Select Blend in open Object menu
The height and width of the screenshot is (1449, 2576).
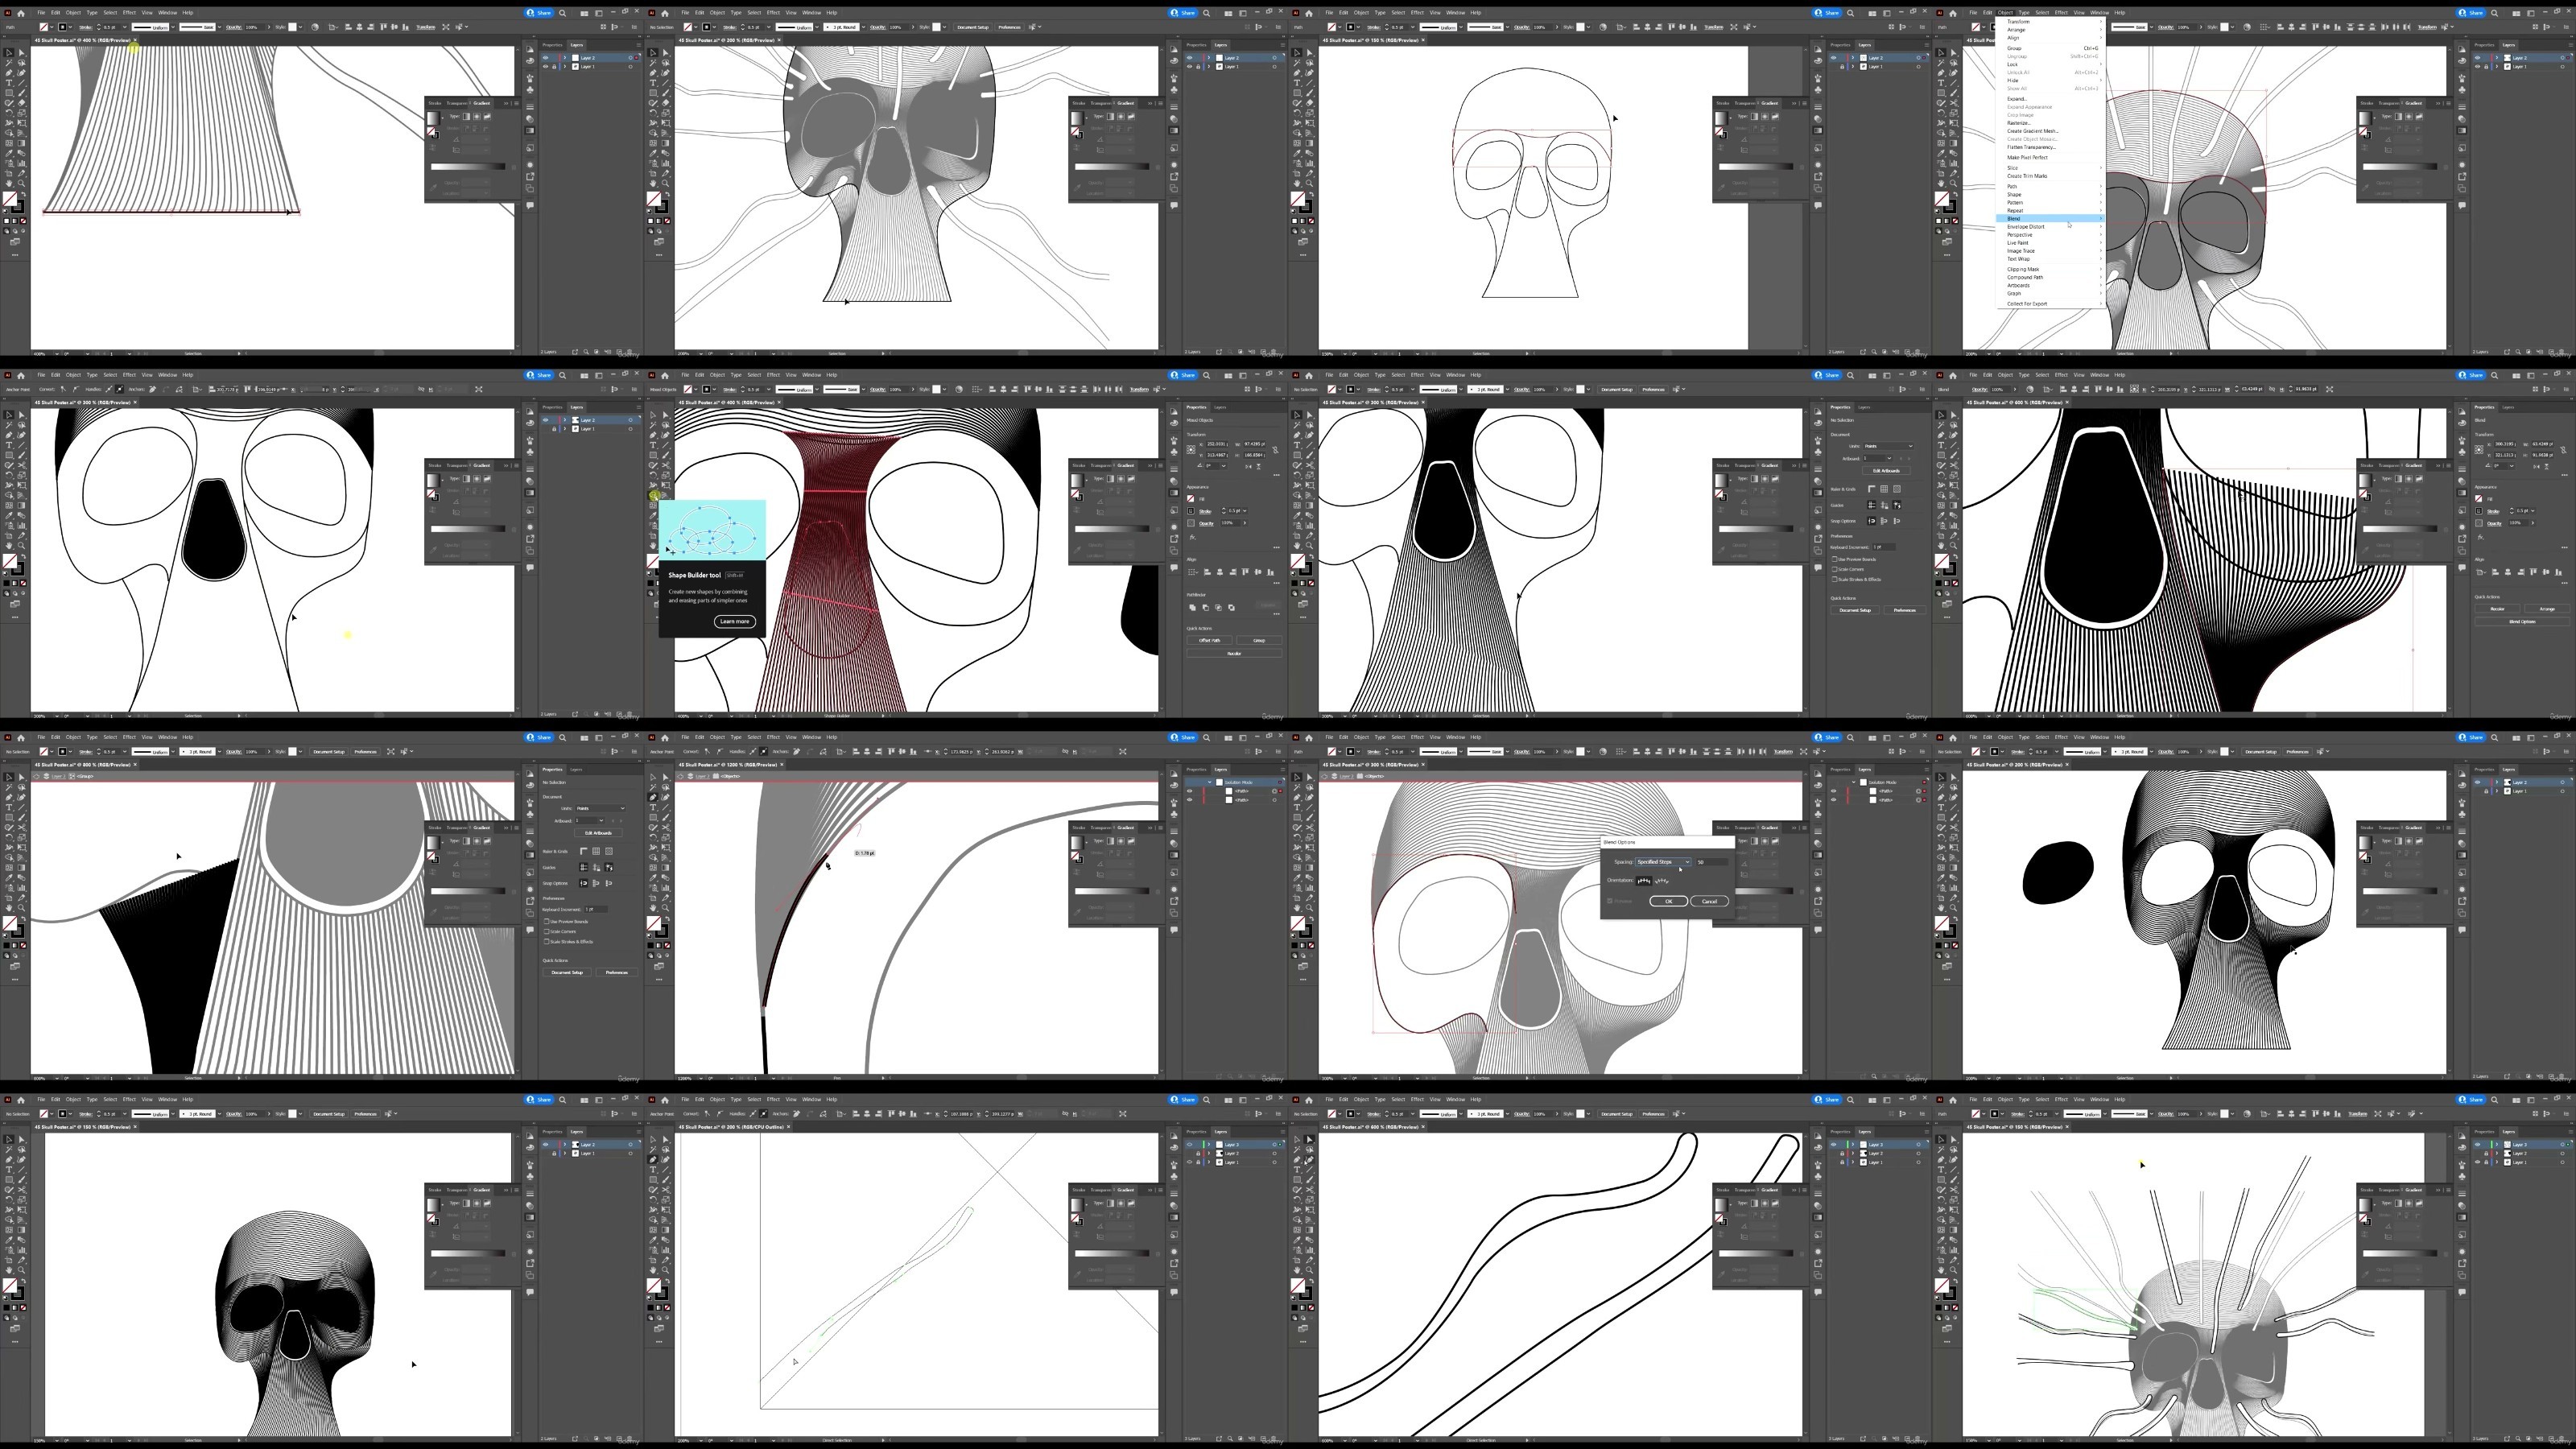pyautogui.click(x=2014, y=218)
